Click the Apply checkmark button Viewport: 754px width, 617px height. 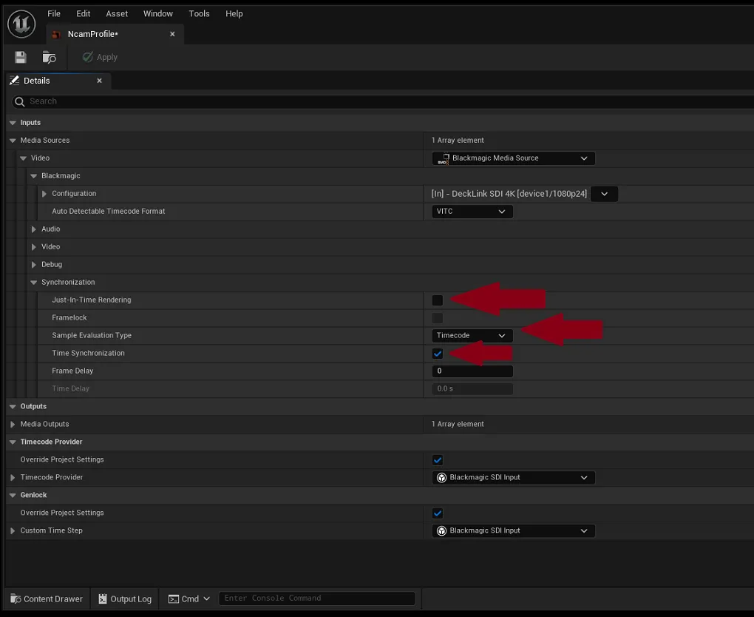point(100,57)
